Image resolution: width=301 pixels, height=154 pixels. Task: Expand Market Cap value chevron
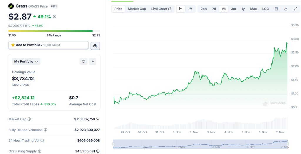[x=98, y=119]
